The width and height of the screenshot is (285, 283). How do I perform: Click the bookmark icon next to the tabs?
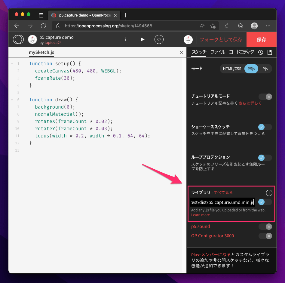pos(269,52)
